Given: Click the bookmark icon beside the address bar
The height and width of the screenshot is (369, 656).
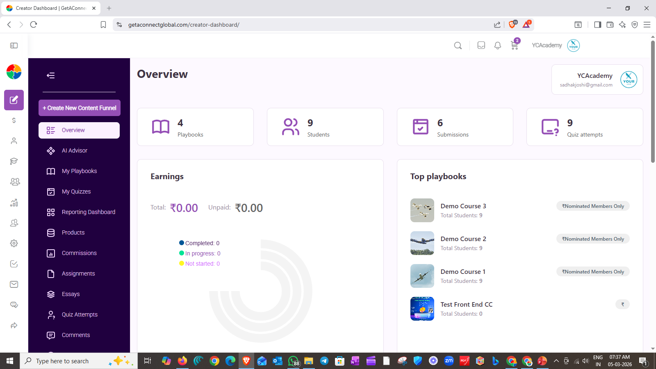Looking at the screenshot, I should (103, 25).
